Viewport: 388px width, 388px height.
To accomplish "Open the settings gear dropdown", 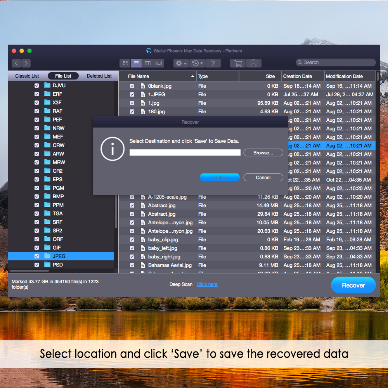I will coord(181,63).
